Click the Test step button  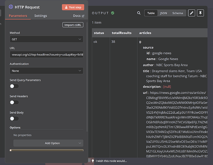(x=73, y=7)
